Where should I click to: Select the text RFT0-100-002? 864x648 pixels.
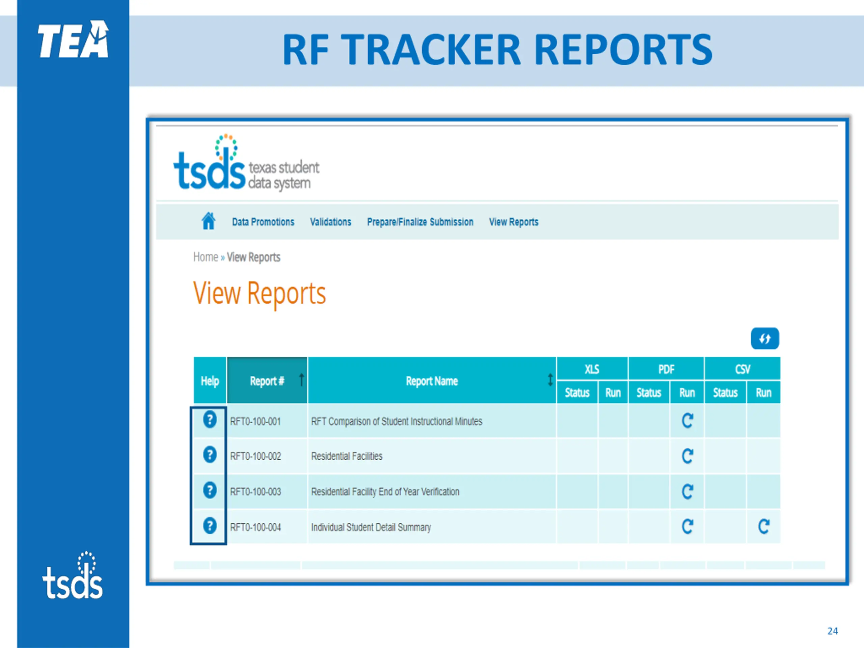click(255, 456)
